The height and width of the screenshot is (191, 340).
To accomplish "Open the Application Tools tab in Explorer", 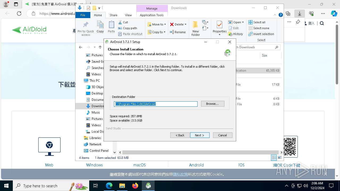I will [152, 15].
